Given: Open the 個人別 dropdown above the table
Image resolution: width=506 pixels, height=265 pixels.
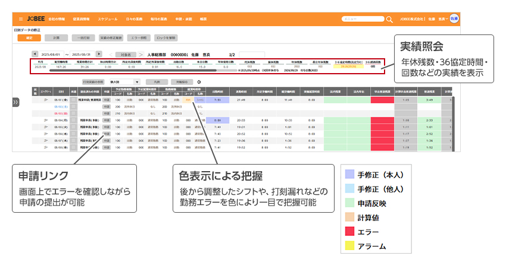Looking at the screenshot, I should click(x=124, y=81).
